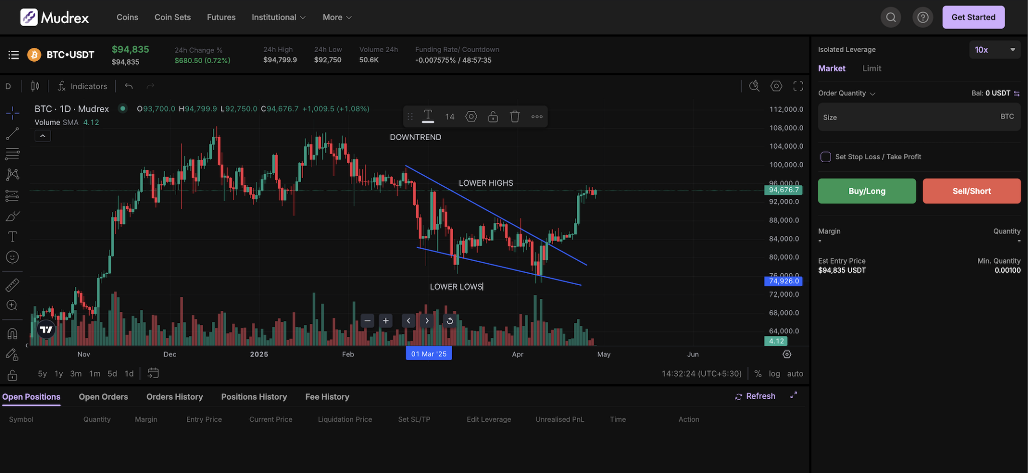The width and height of the screenshot is (1028, 473).
Task: Lock the DOWNTREND text annotation
Action: pyautogui.click(x=493, y=116)
